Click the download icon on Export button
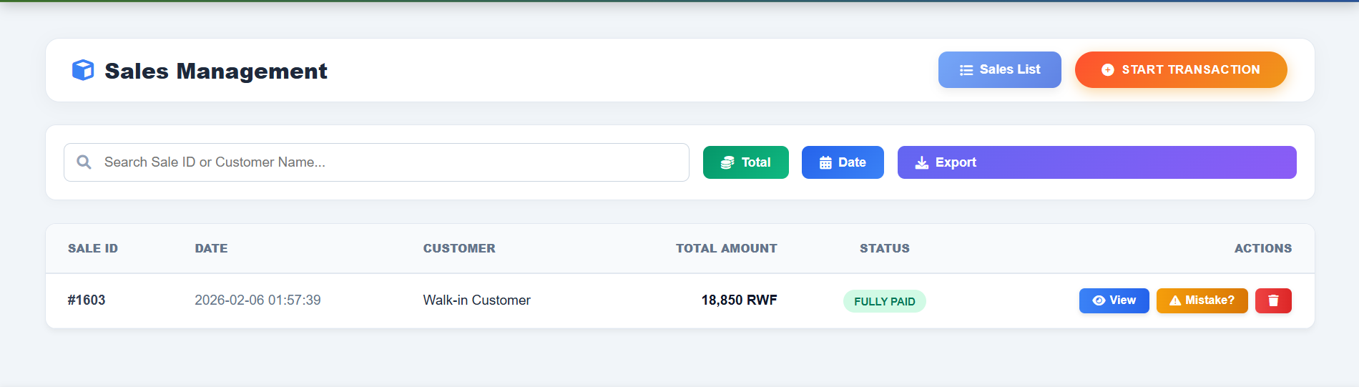This screenshot has width=1359, height=387. 922,163
